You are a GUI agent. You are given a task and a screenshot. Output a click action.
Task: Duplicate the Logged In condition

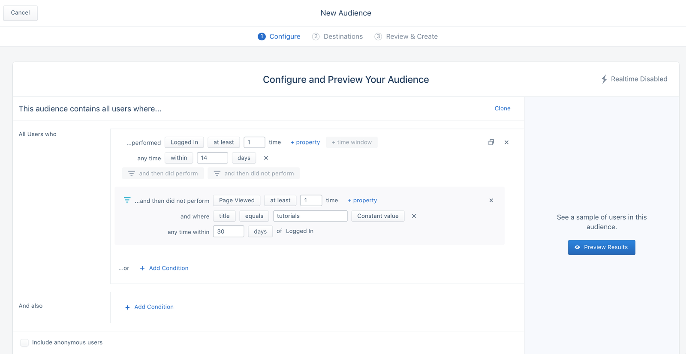point(491,142)
